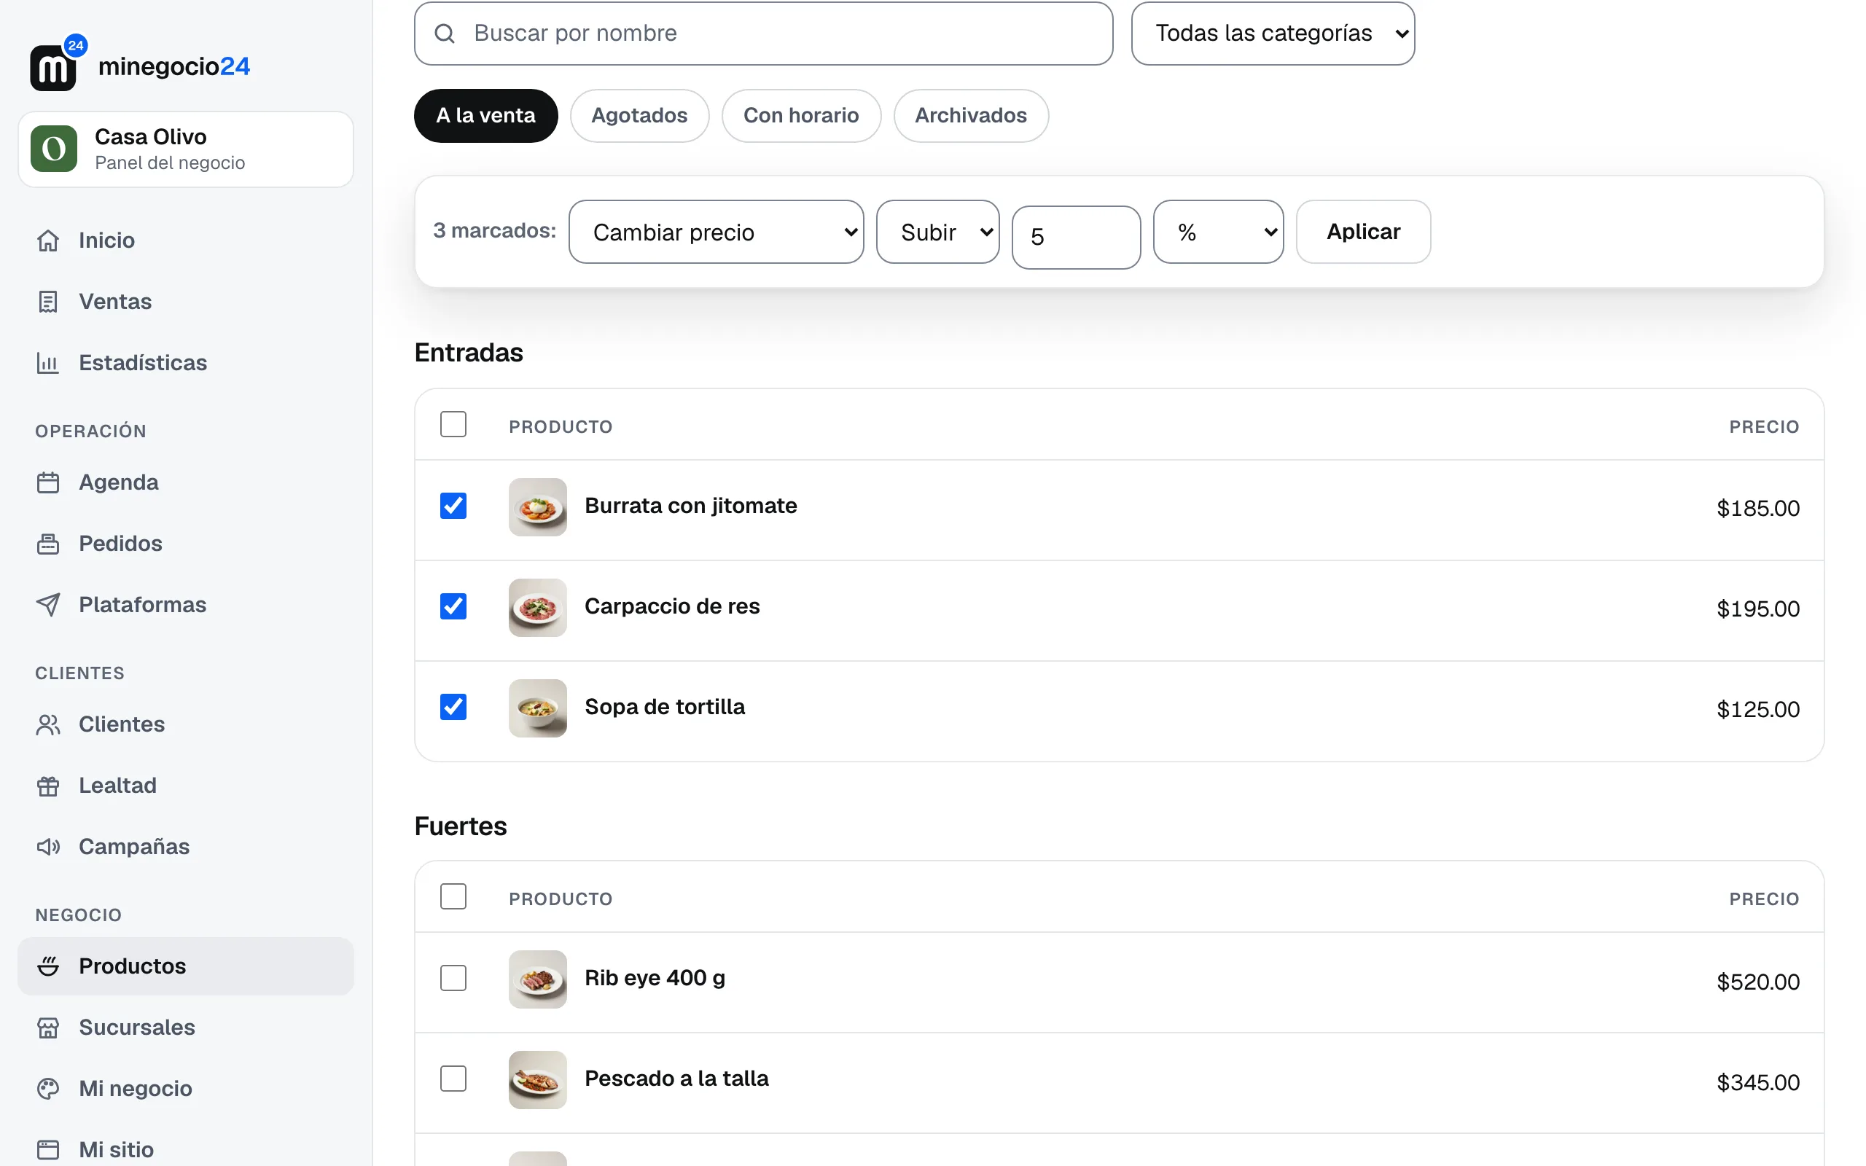Open the Sucursales sidebar link
Screen dimensions: 1866x1166
click(186, 1028)
